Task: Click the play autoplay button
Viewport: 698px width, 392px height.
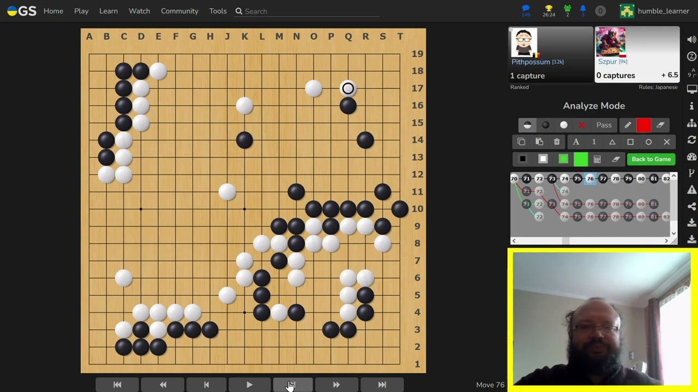Action: [x=249, y=384]
